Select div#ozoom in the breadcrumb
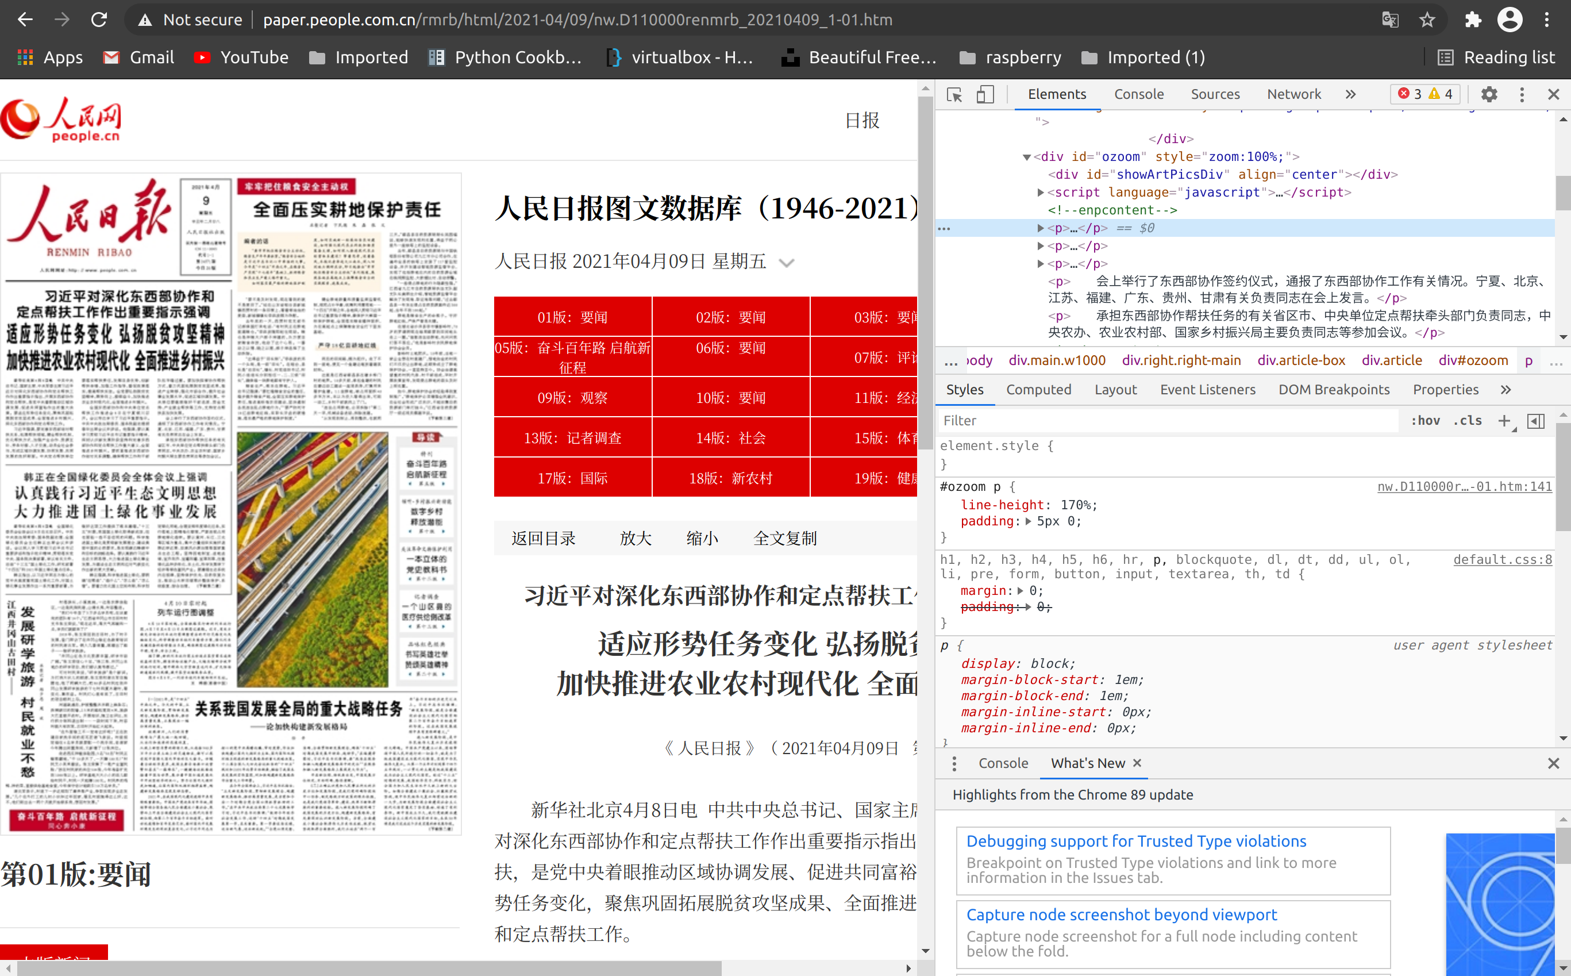The height and width of the screenshot is (976, 1571). pyautogui.click(x=1473, y=360)
